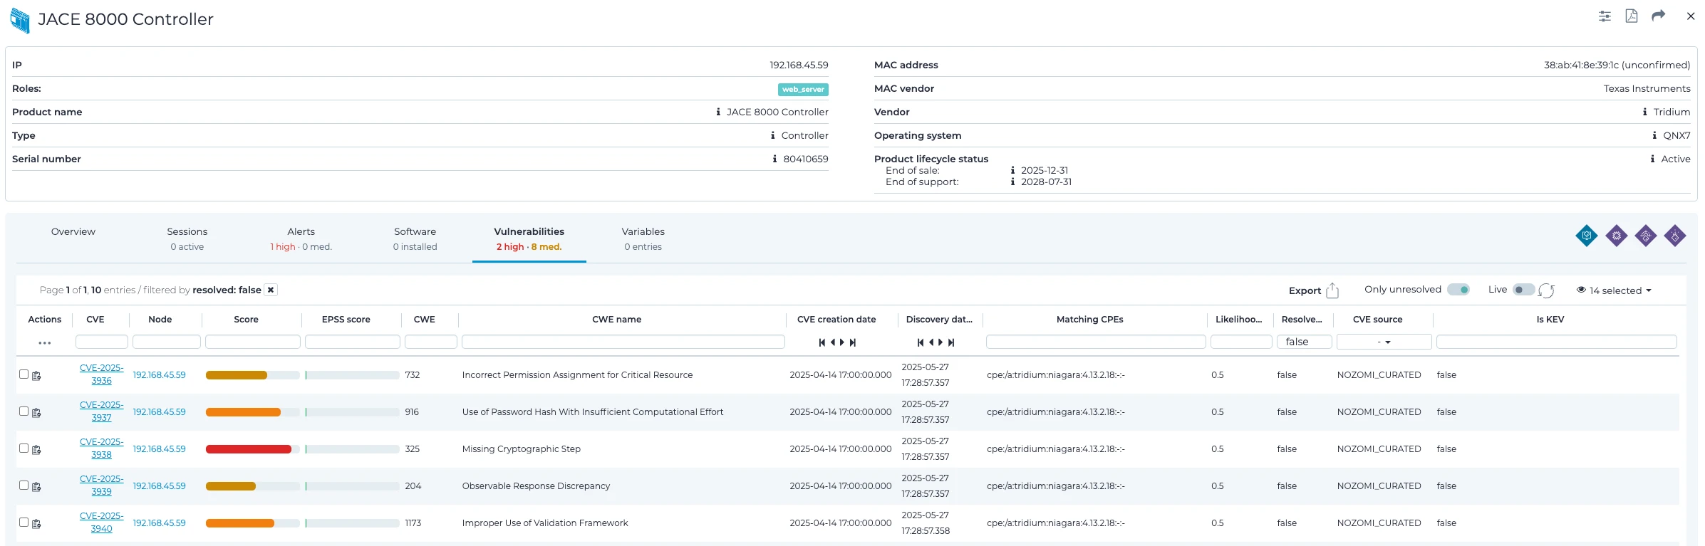The image size is (1705, 546).
Task: Switch to the Alerts tab
Action: pos(301,238)
